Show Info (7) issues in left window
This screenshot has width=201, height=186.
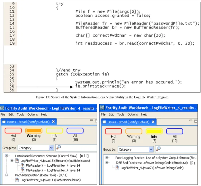[x=54, y=134]
